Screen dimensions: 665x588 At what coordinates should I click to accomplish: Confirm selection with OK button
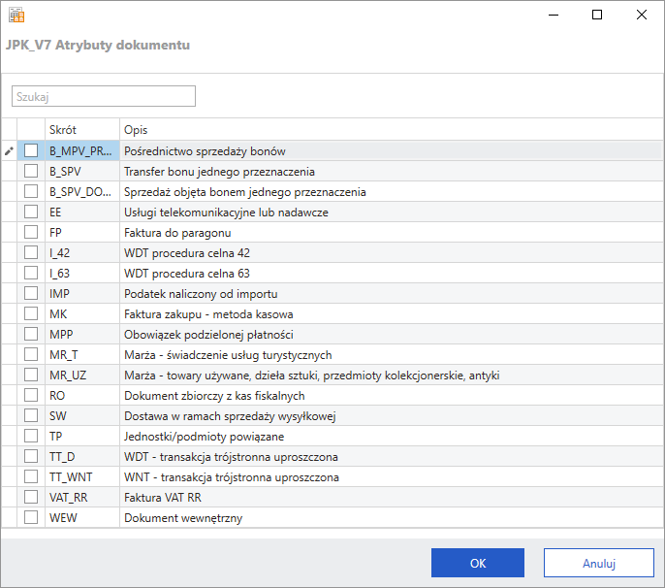click(x=477, y=563)
